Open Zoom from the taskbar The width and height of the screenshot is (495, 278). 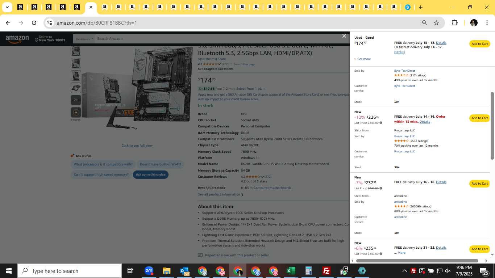point(149,271)
